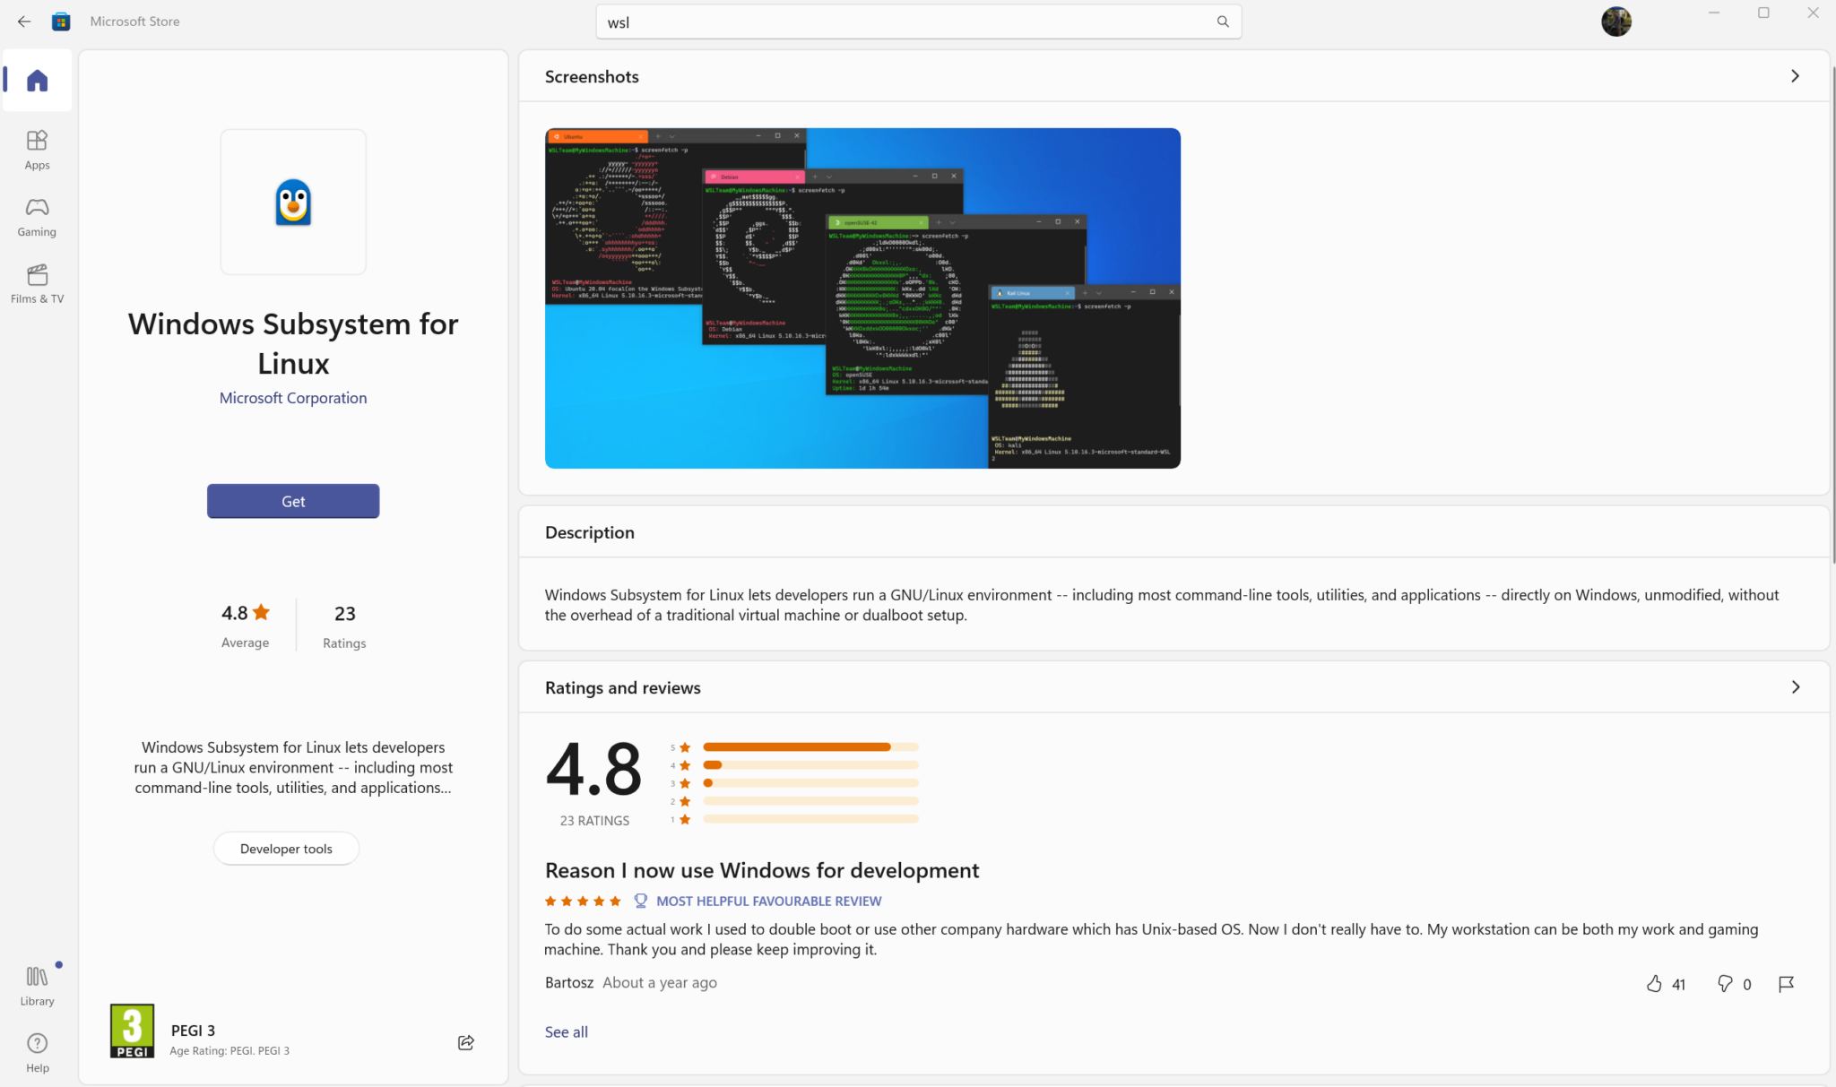
Task: Click the Home icon in sidebar
Action: pyautogui.click(x=37, y=80)
